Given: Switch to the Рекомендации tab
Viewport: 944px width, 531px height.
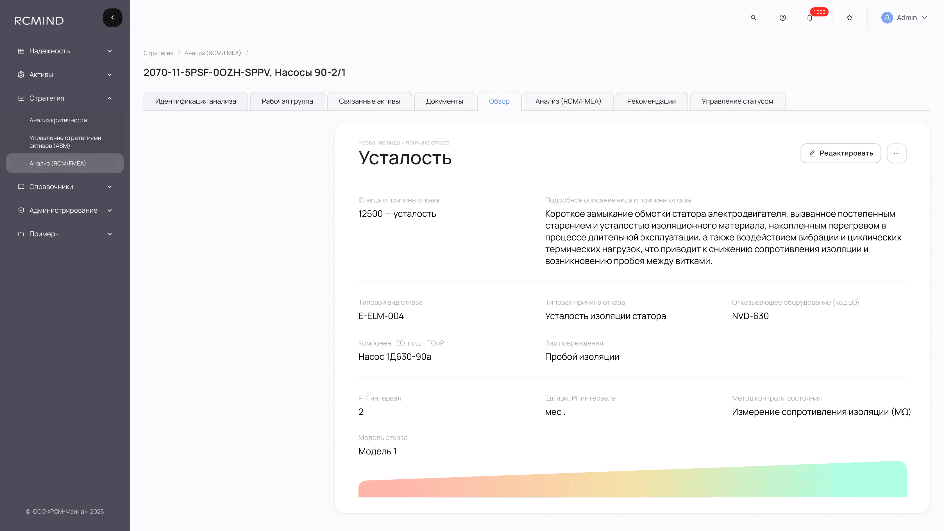Looking at the screenshot, I should (x=651, y=101).
